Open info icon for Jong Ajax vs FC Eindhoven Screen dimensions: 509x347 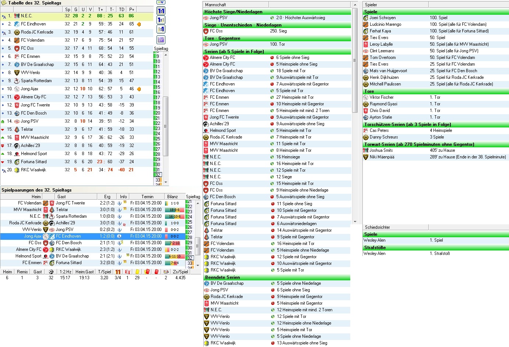(119, 236)
